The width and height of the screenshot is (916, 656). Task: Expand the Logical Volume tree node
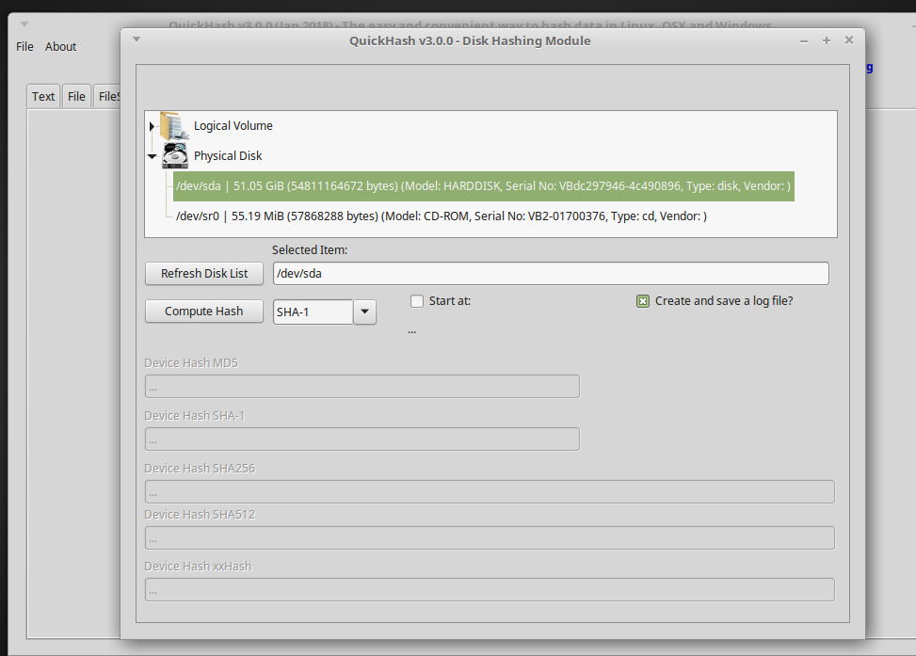152,126
